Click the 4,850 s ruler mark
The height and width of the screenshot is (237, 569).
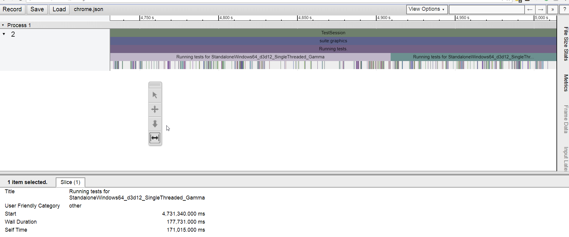305,18
